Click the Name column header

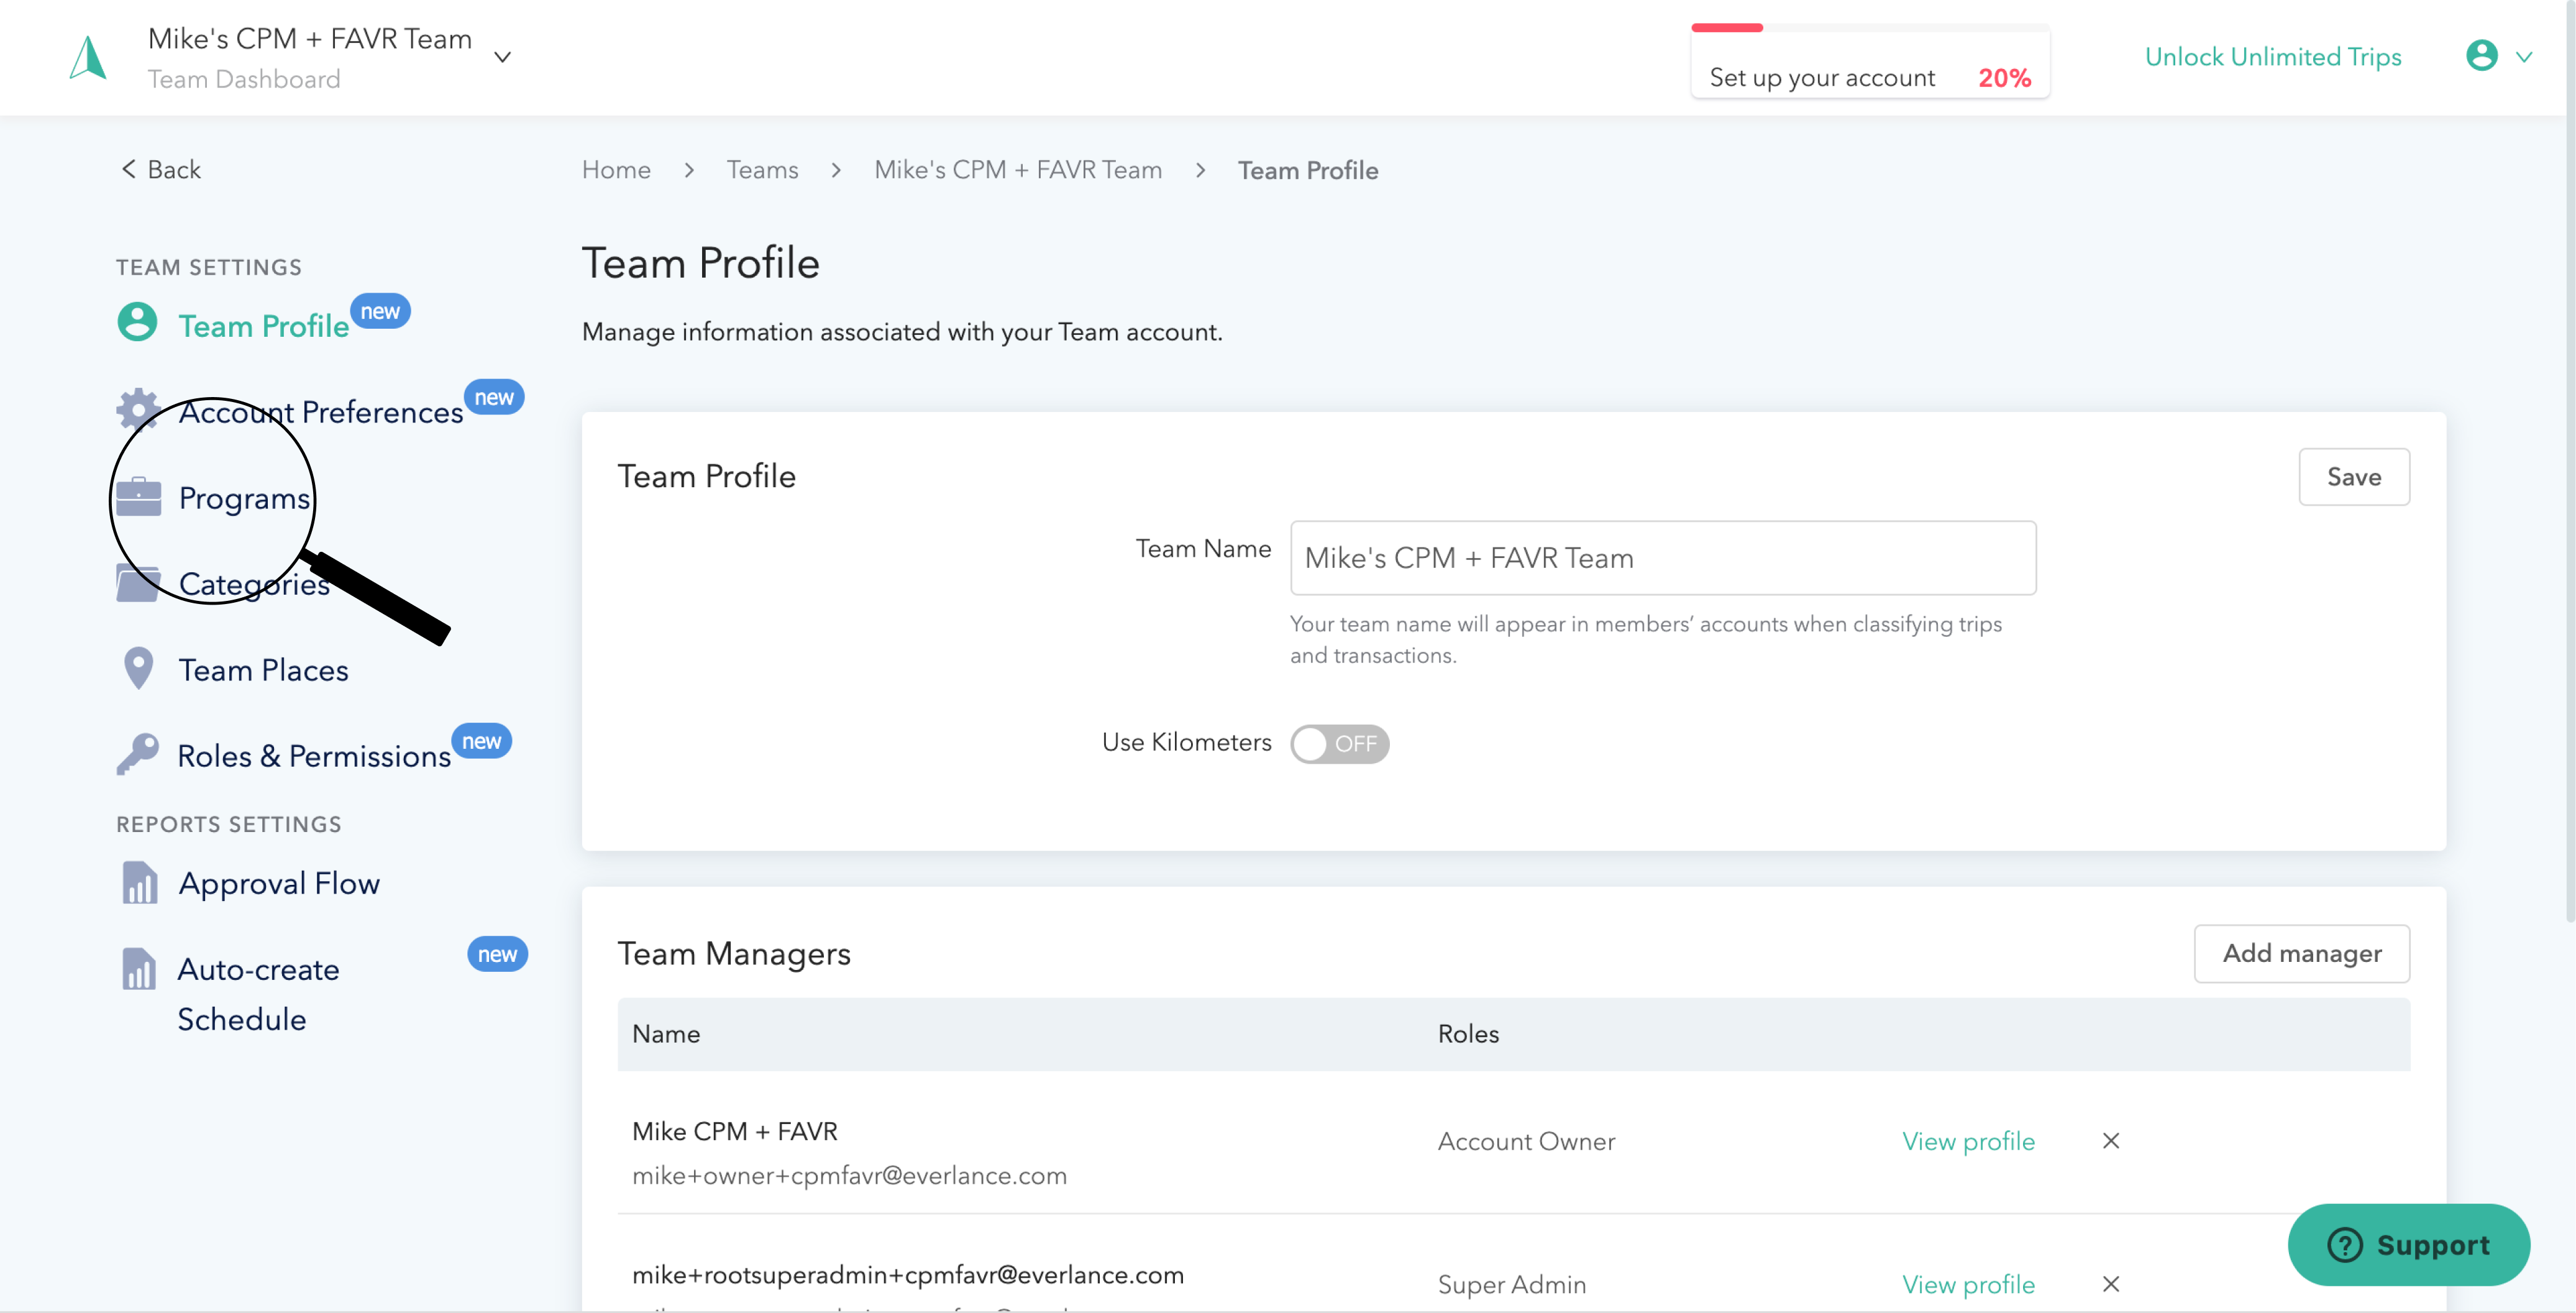(x=666, y=1034)
